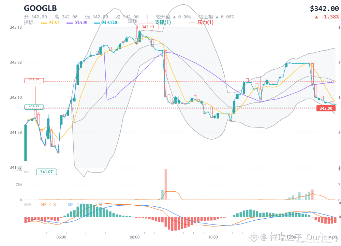Image resolution: width=341 pixels, height=246 pixels.
Task: Click the 高 342.00 high value
Action: pyautogui.click(x=66, y=17)
